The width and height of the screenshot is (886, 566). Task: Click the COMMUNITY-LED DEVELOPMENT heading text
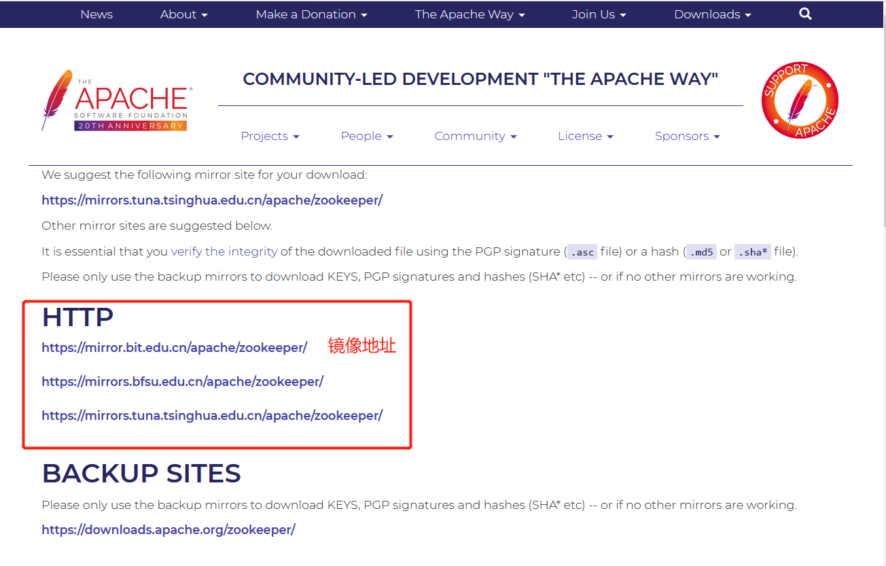click(480, 79)
